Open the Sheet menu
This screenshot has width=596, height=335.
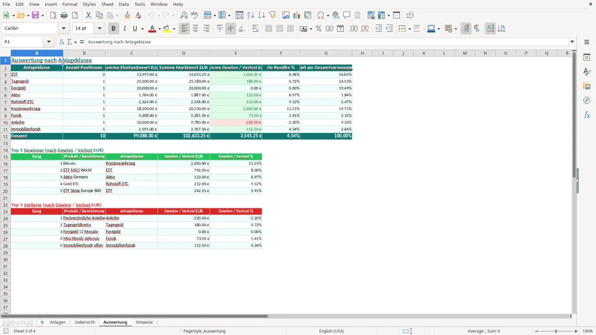[x=107, y=4]
